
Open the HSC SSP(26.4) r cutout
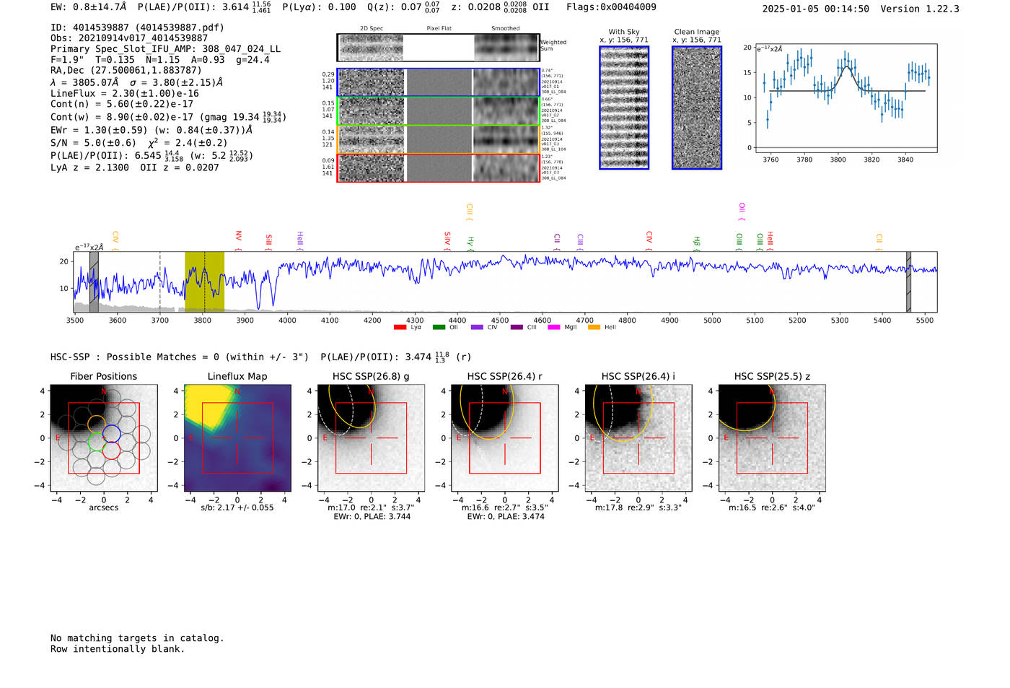click(504, 438)
